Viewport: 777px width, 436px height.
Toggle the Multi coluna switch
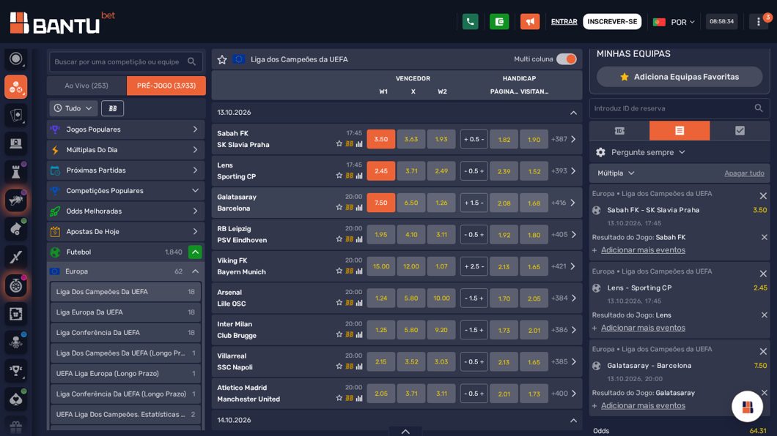[567, 59]
